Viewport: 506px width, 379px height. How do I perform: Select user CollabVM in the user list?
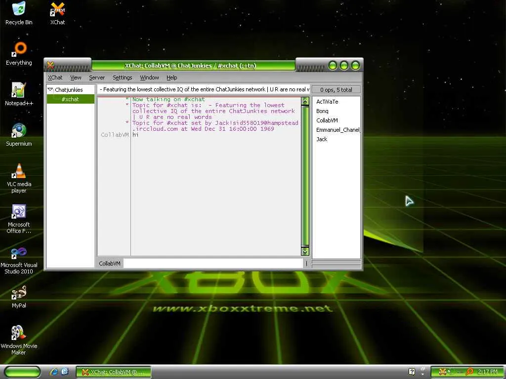point(327,120)
